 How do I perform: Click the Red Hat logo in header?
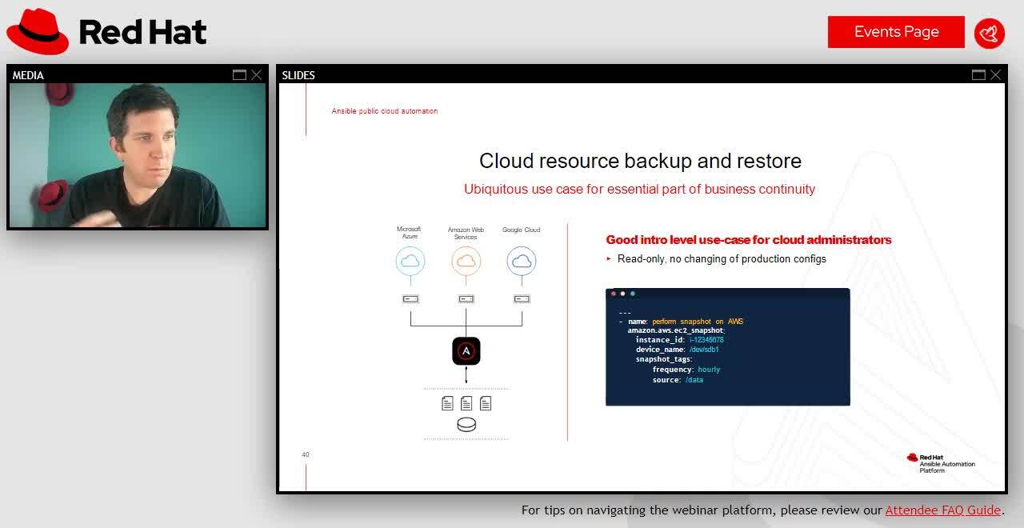click(106, 32)
